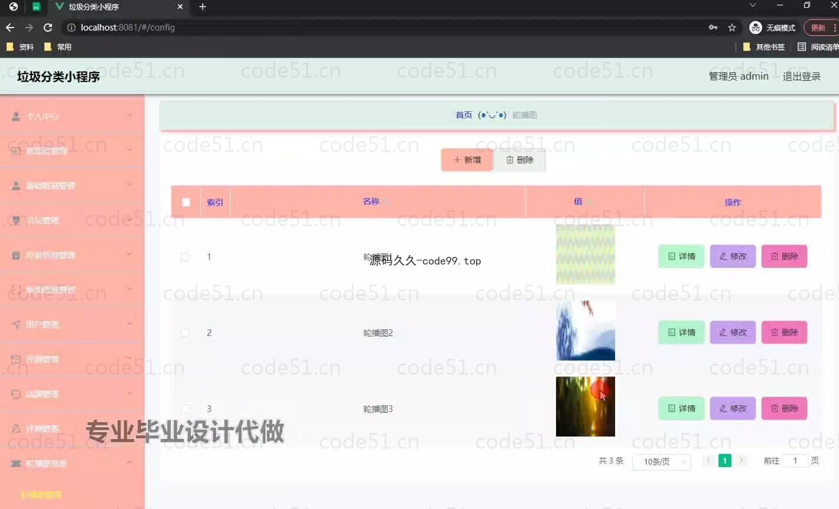This screenshot has width=839, height=509.
Task: Open the 10条/页 page size dropdown
Action: pos(662,461)
